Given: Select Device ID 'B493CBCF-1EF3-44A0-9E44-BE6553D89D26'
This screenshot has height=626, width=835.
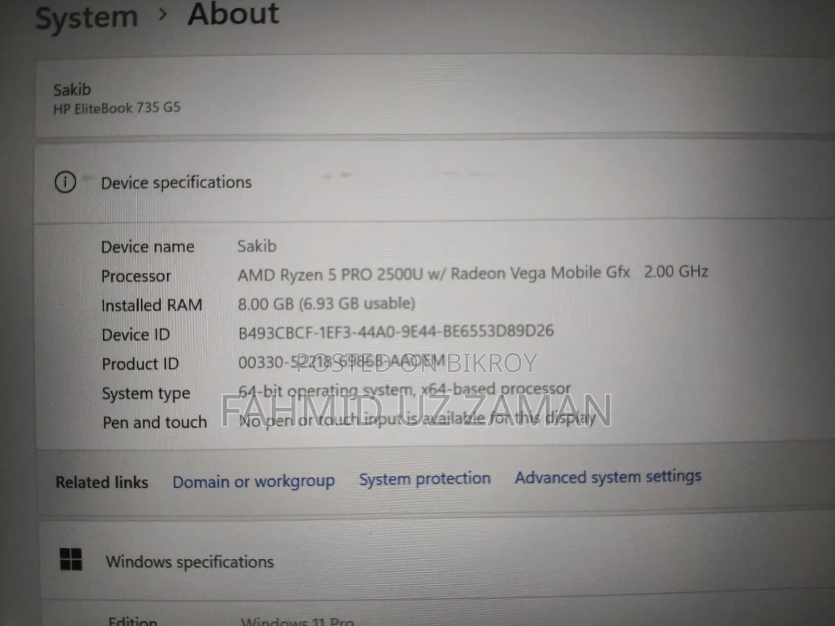Looking at the screenshot, I should pos(396,332).
